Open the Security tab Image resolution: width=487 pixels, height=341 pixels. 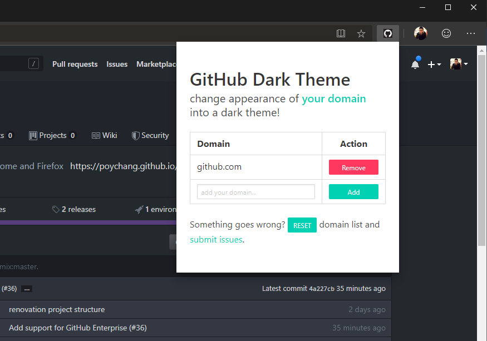pyautogui.click(x=150, y=135)
